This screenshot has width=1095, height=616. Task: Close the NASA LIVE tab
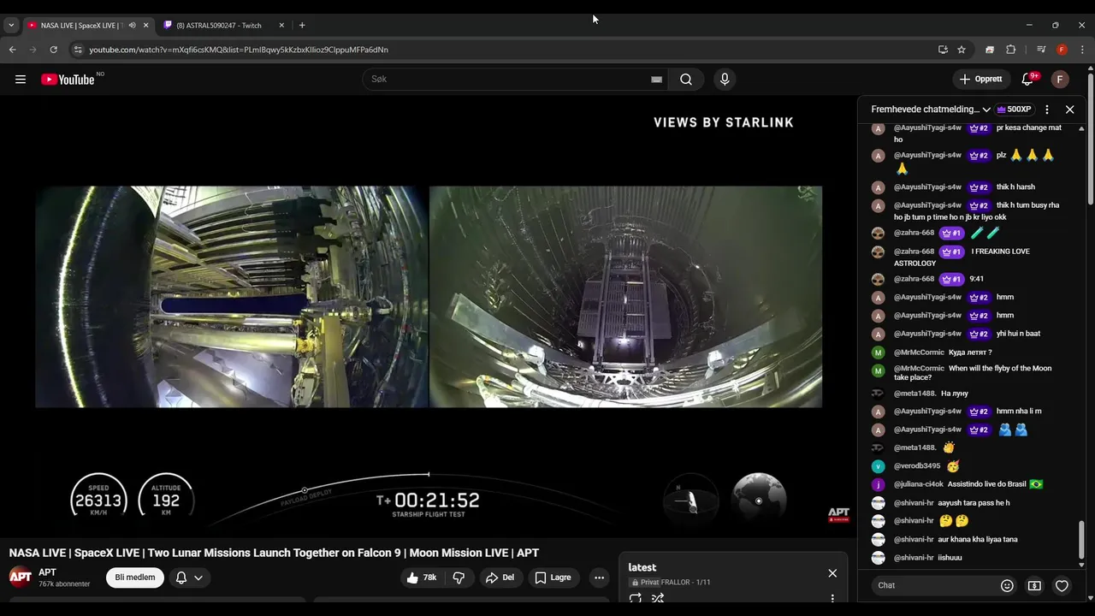(145, 26)
